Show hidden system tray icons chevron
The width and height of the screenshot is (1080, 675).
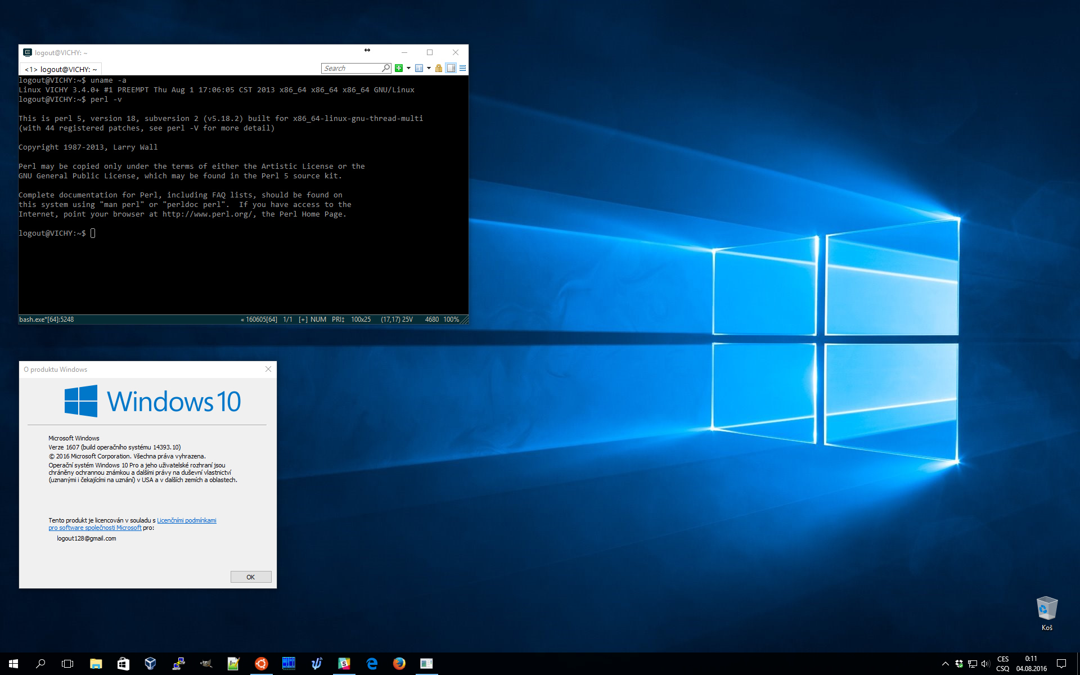(945, 664)
